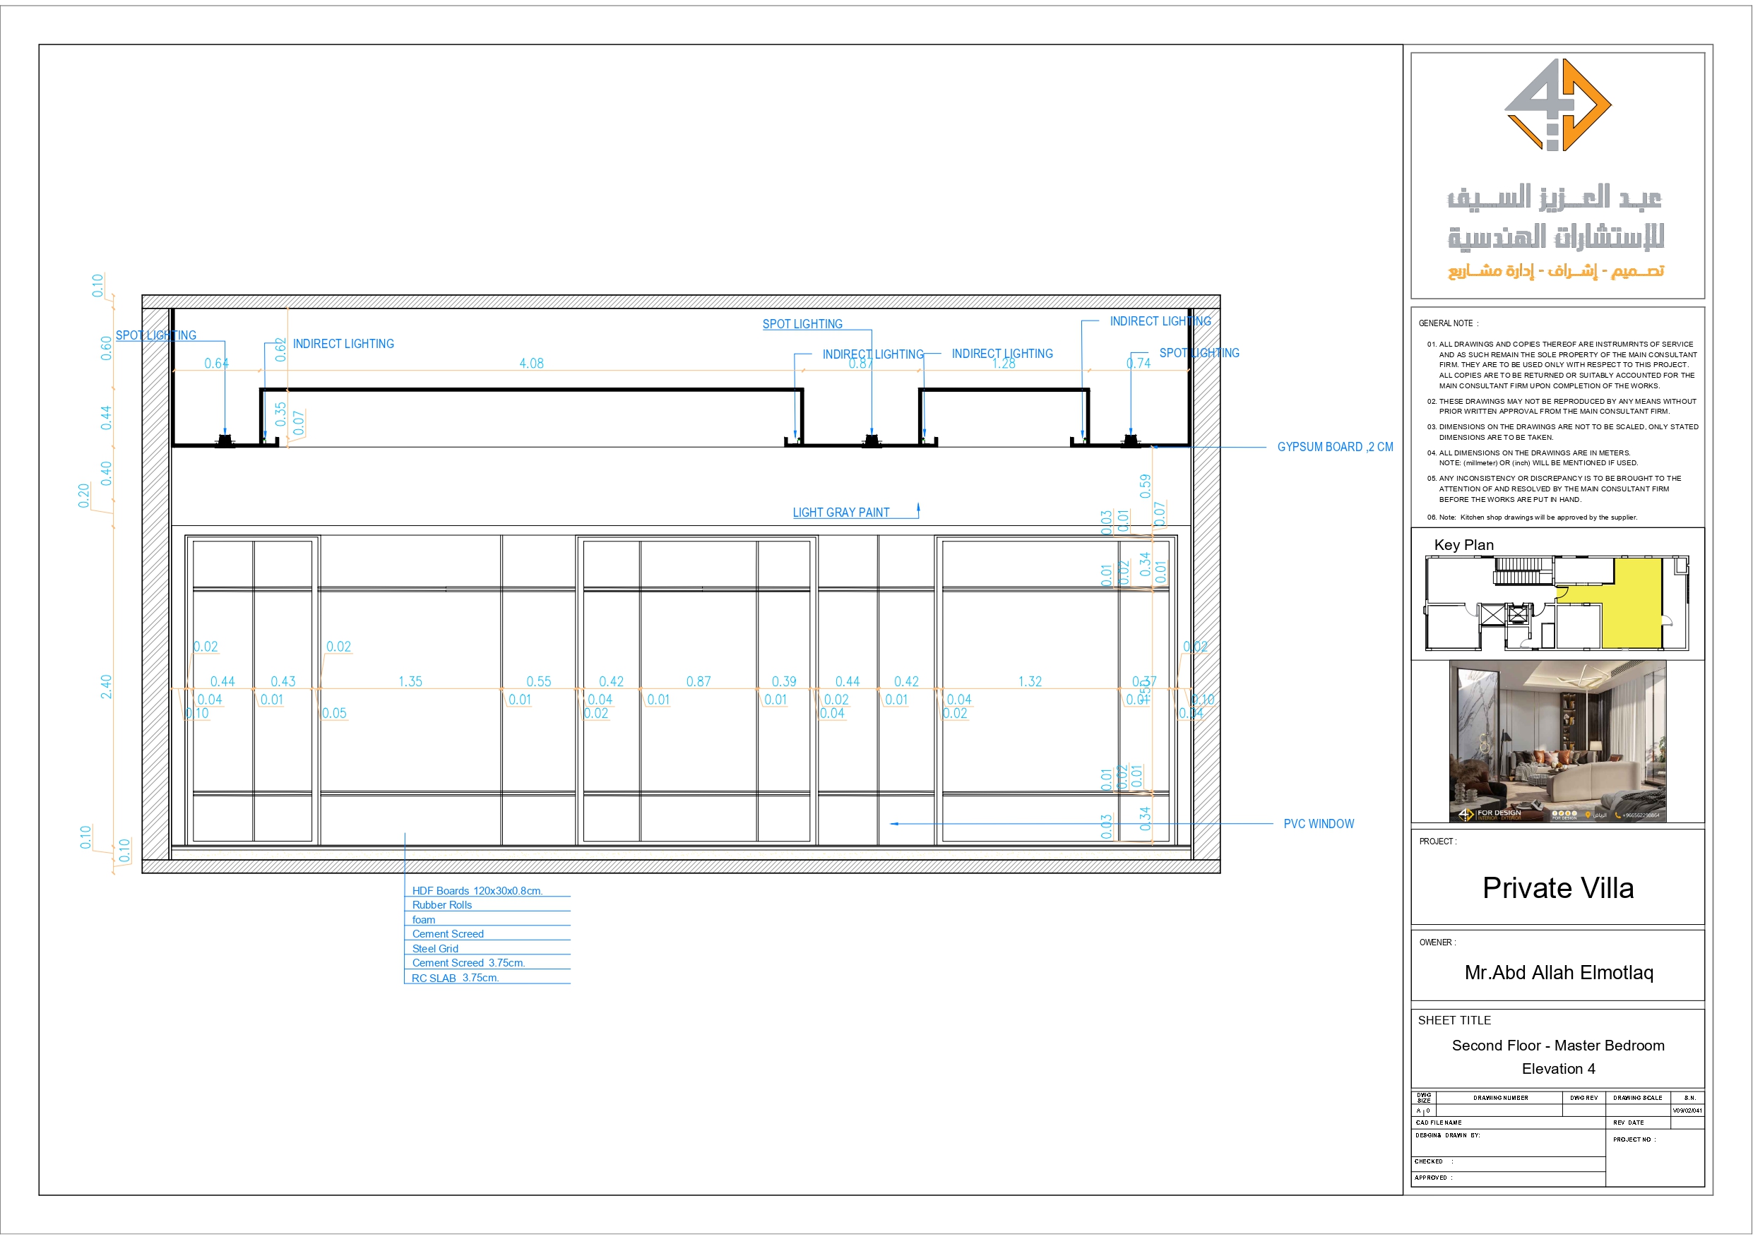This screenshot has height=1239, width=1753.
Task: Click the HDF Boards 120x30x0.8cm label
Action: tap(479, 891)
